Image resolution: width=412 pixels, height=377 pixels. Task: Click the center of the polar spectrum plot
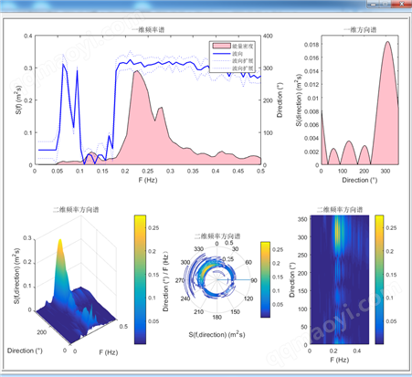[217, 279]
